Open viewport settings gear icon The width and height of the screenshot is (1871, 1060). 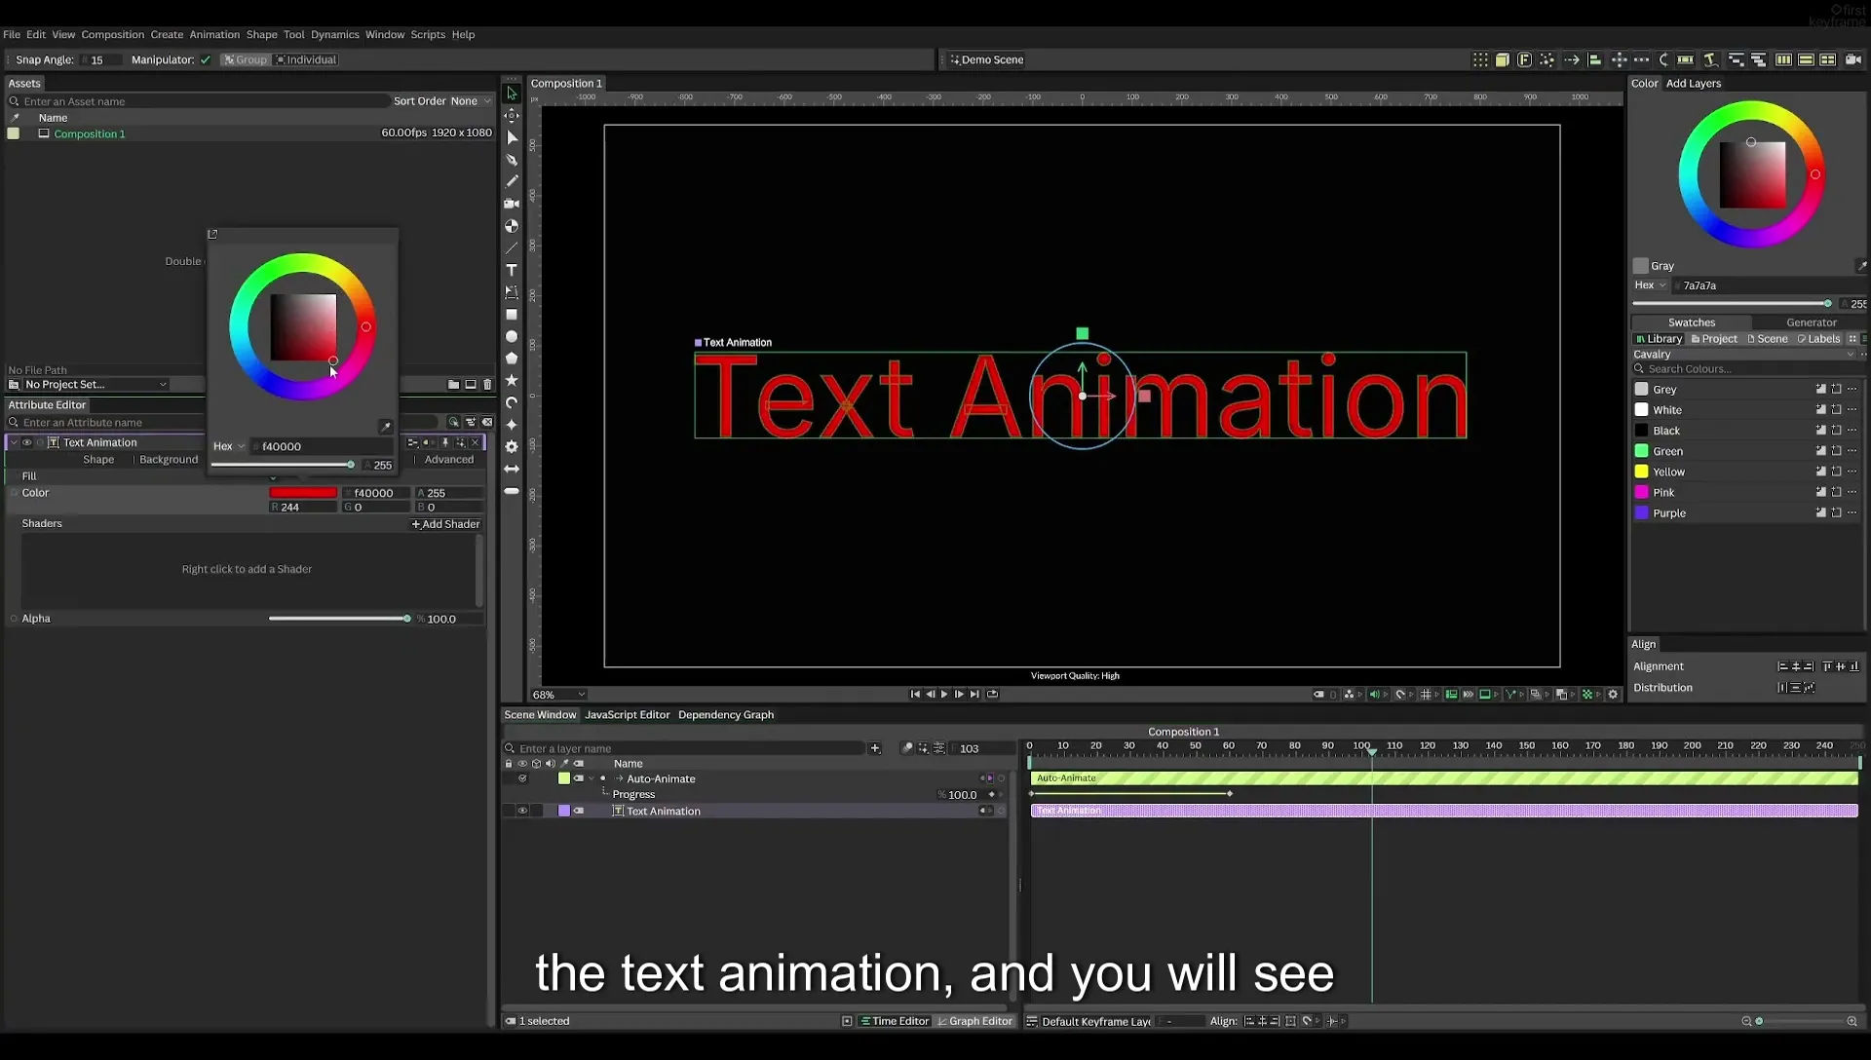(1613, 695)
